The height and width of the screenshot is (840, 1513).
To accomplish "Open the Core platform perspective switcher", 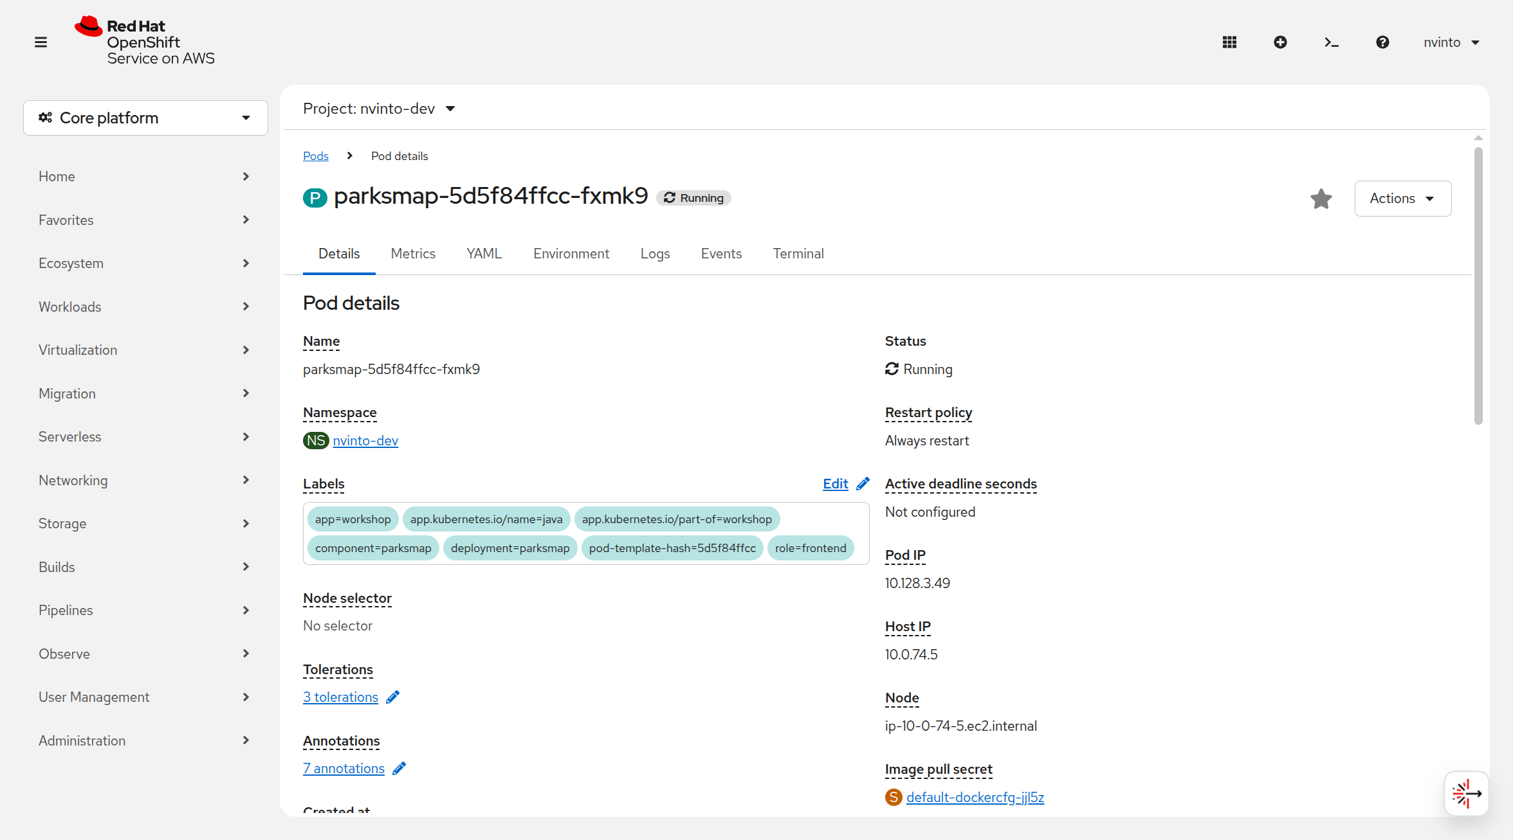I will coord(145,118).
